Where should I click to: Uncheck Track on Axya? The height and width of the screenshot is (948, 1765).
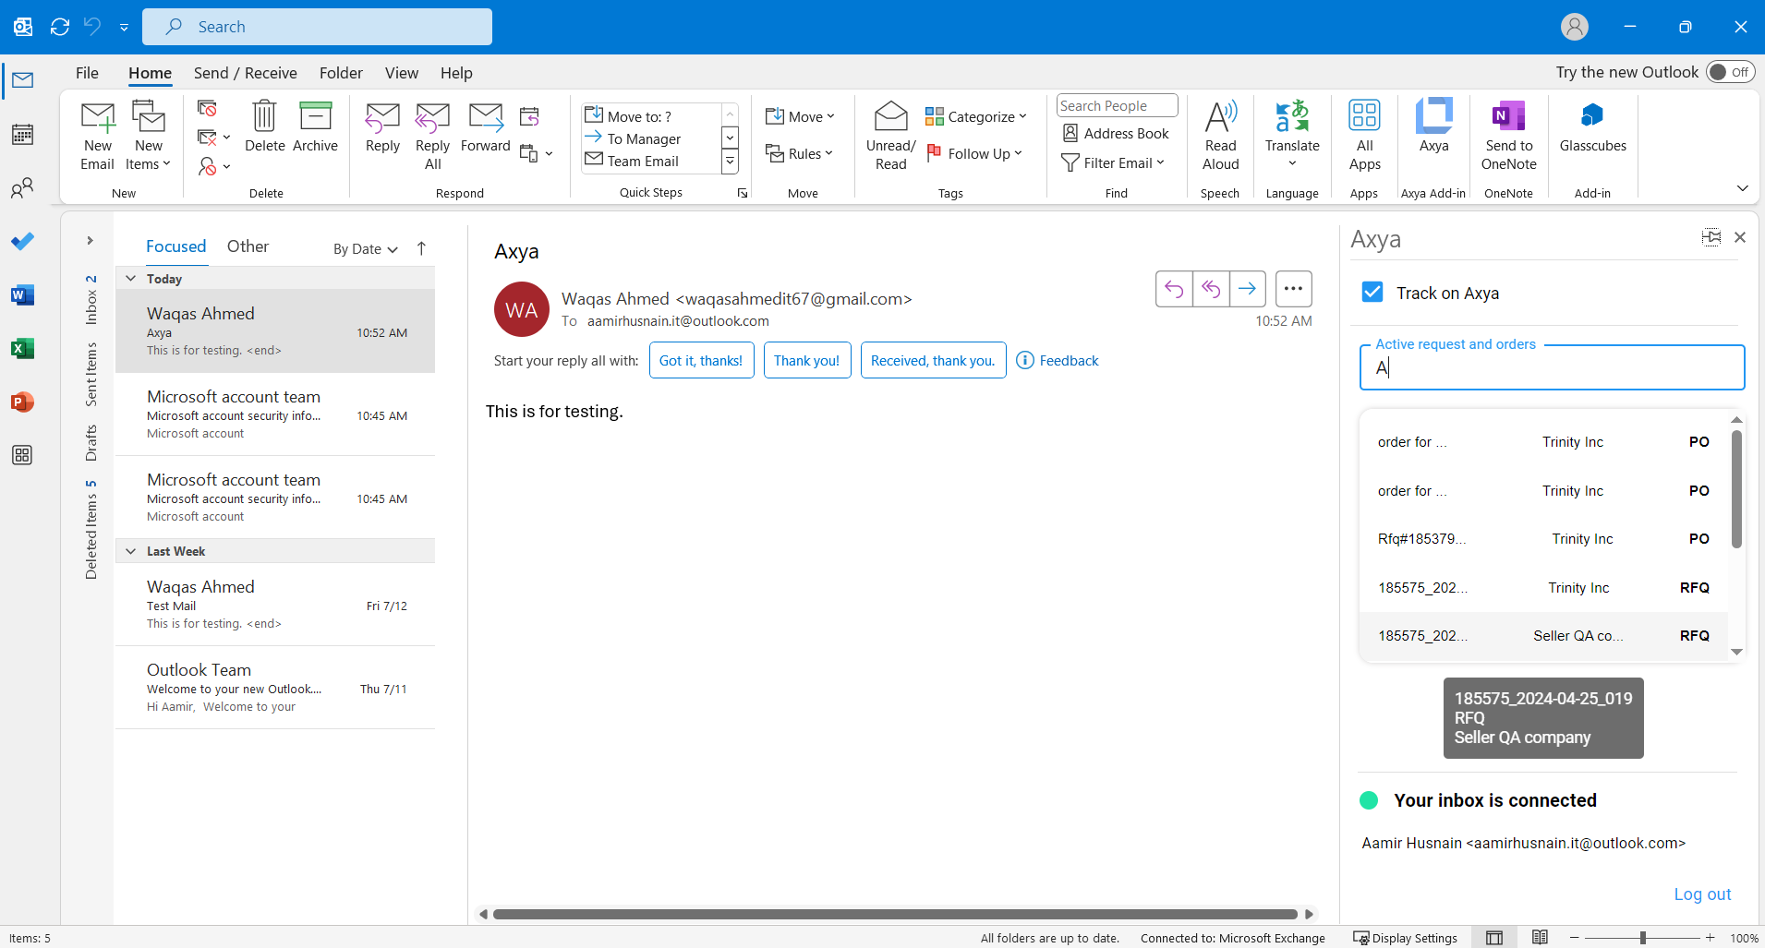1372,292
